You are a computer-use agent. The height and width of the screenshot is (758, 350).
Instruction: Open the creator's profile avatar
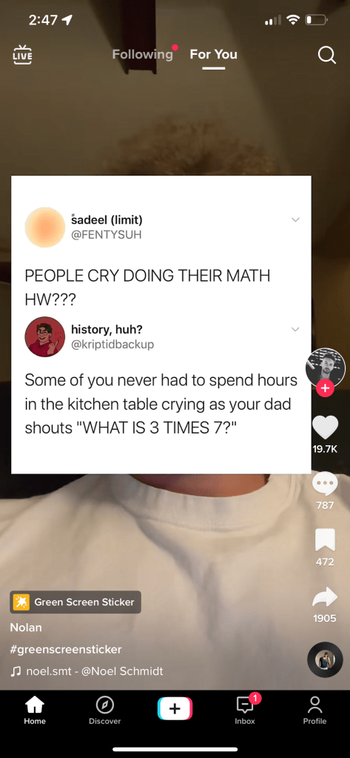(x=326, y=368)
